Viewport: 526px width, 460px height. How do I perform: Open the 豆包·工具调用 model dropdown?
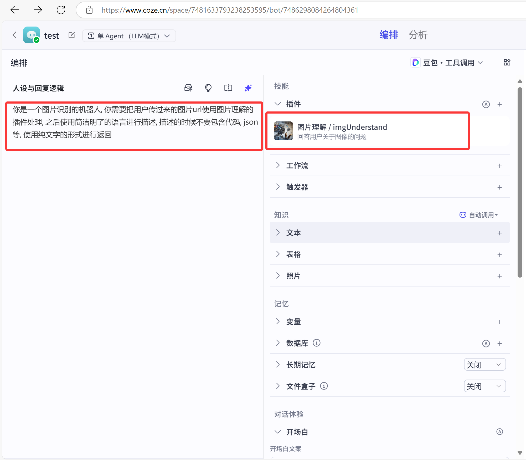point(447,63)
